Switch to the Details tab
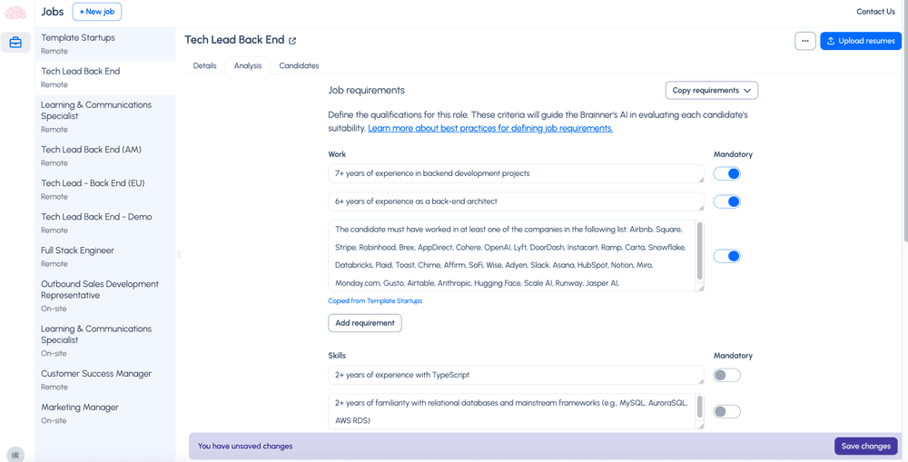Viewport: 908px width, 462px height. coord(204,65)
